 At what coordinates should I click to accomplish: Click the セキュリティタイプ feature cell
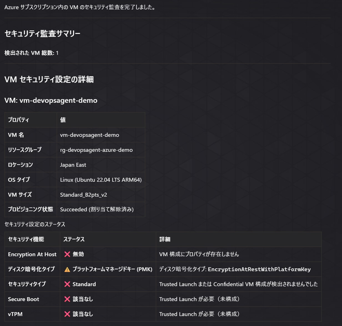pyautogui.click(x=32, y=284)
